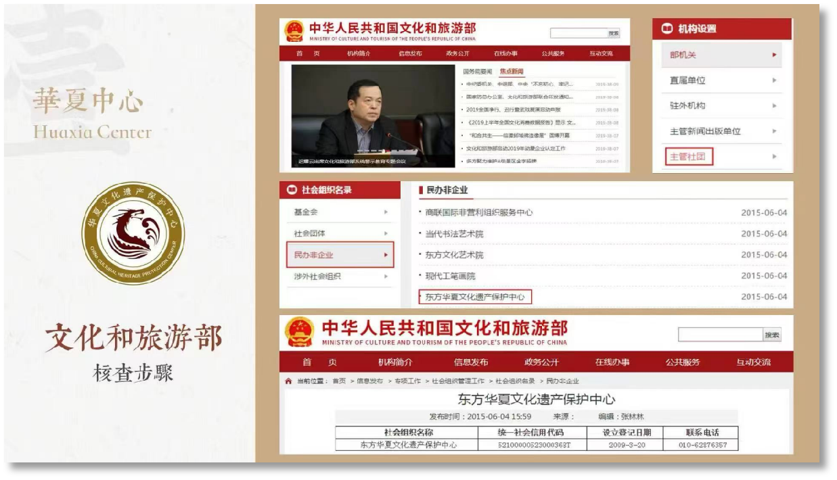Image resolution: width=837 pixels, height=480 pixels.
Task: Click 互动交流 in the detail page navigation bar
Action: (x=753, y=362)
